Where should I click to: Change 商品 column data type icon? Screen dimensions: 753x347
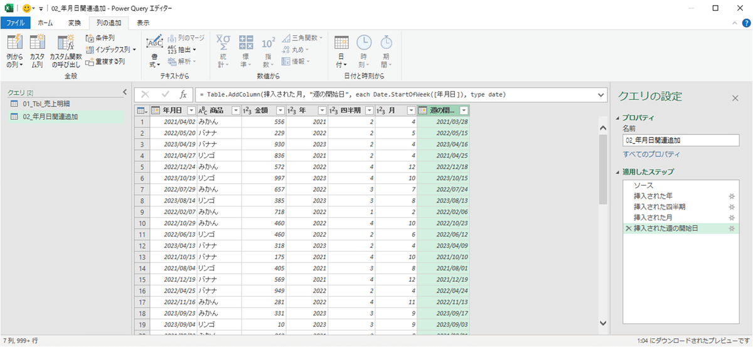tap(202, 110)
